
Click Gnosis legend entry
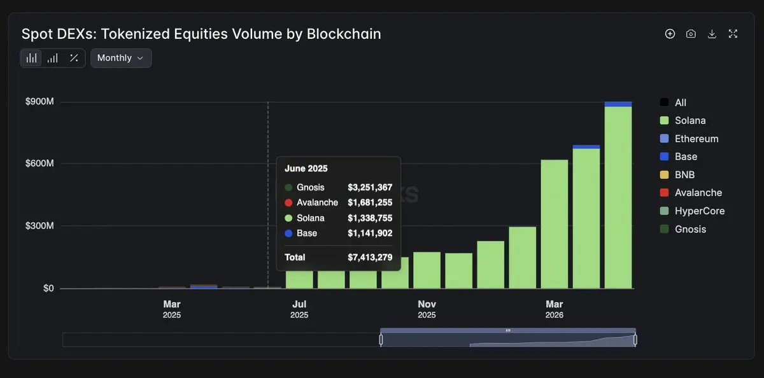[x=683, y=229]
